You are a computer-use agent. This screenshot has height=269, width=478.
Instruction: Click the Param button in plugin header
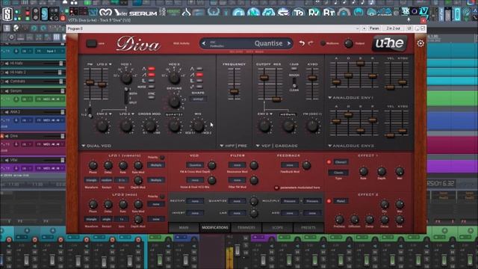(x=374, y=28)
